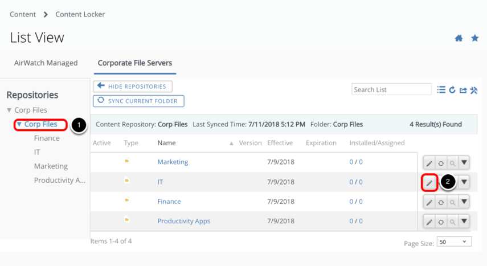Open the more actions dropdown for Finance row
Screen dimensions: 487x266
point(464,202)
